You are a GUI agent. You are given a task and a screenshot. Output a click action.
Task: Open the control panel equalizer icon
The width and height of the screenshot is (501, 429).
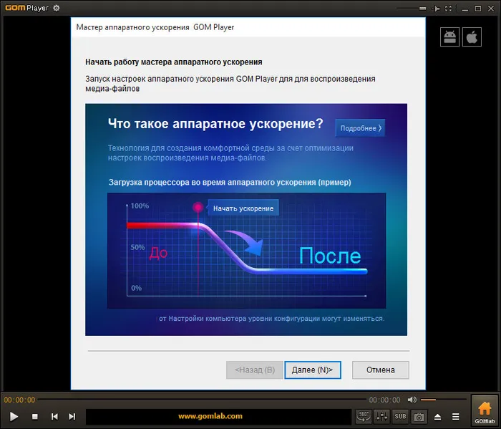click(x=382, y=416)
